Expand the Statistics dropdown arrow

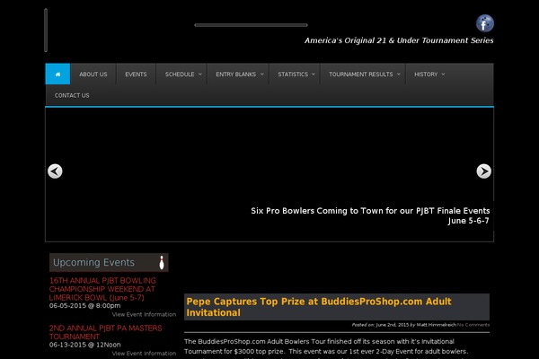(x=314, y=74)
